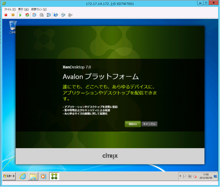Open the スタート menu button

9,176
